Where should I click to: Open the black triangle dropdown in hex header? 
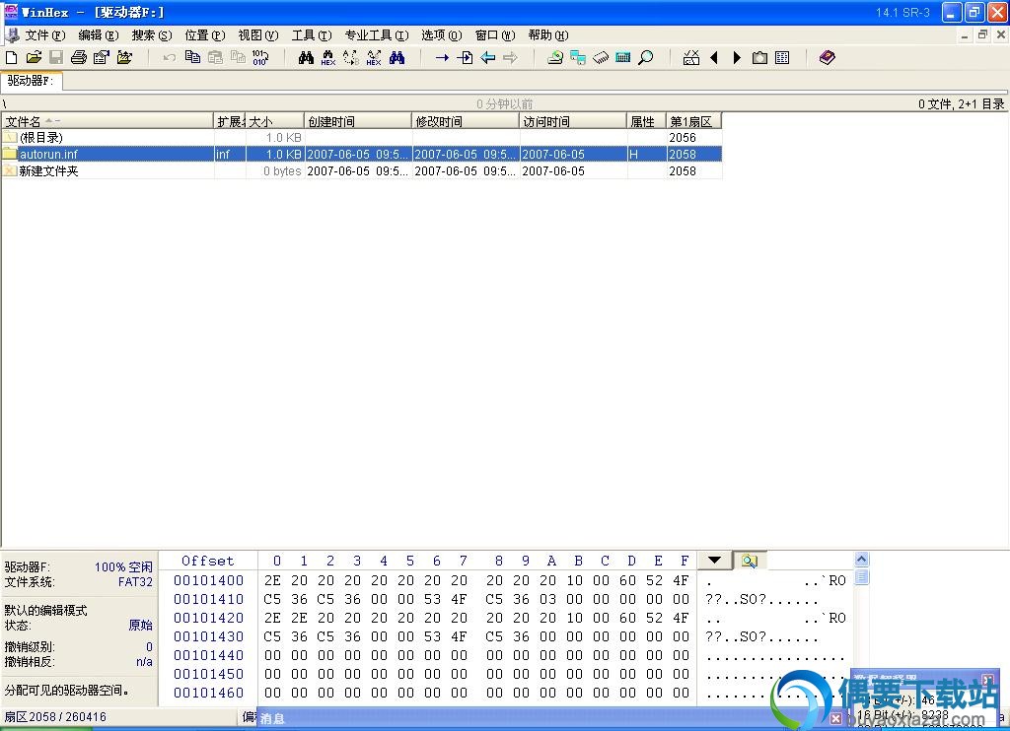tap(714, 561)
